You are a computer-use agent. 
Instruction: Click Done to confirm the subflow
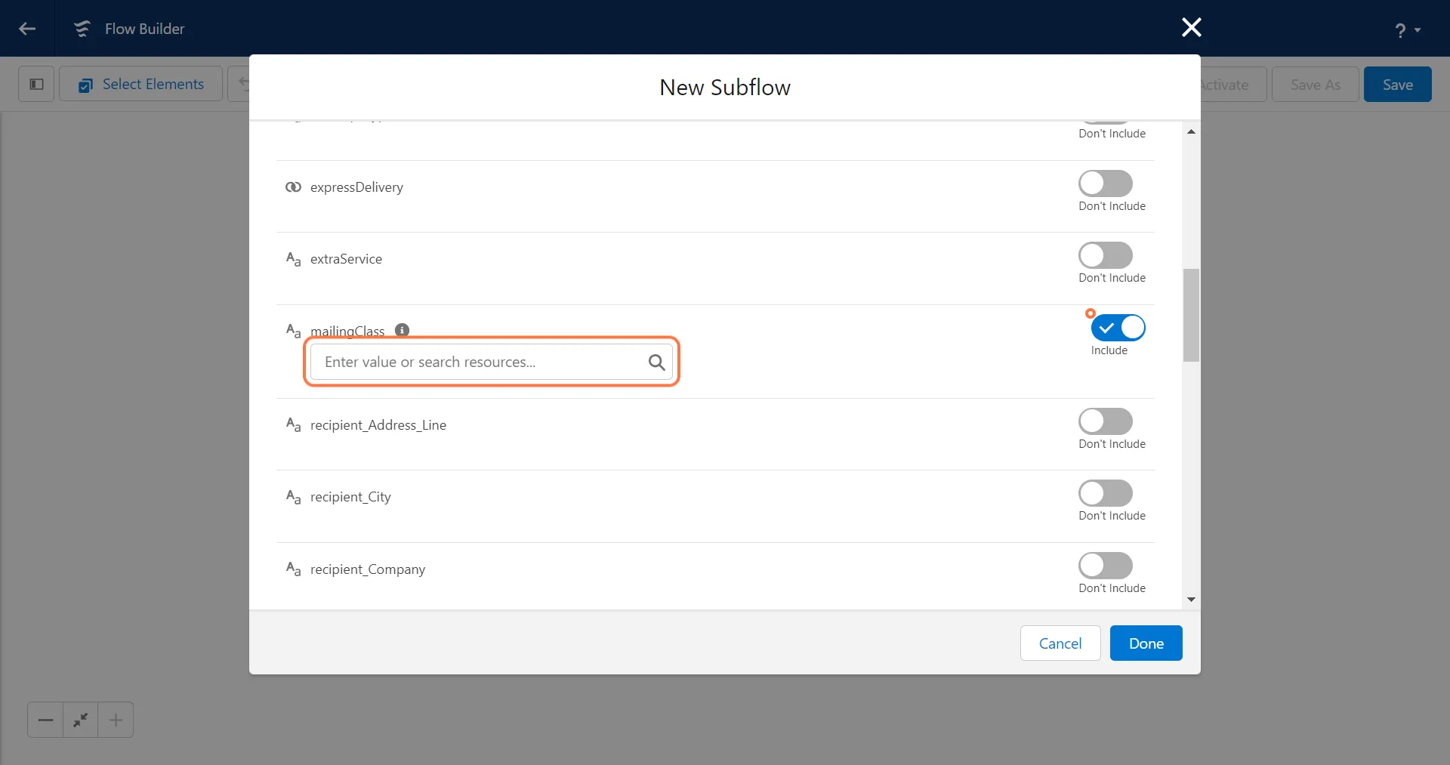(1146, 643)
